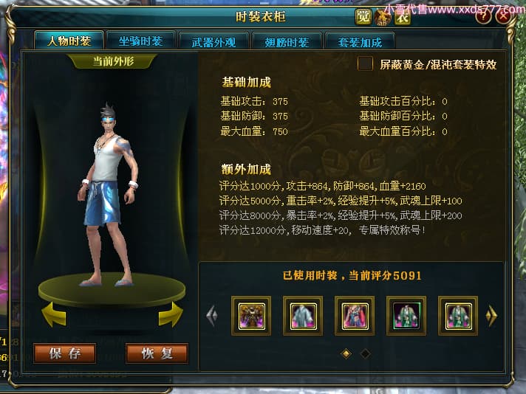The image size is (526, 394).
Task: Select the third pink-blue costume icon
Action: pos(355,316)
